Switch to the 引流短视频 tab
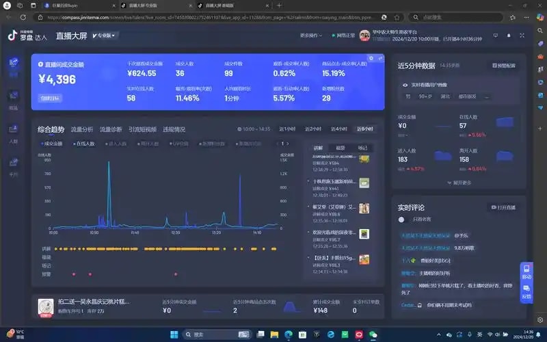 [x=142, y=129]
